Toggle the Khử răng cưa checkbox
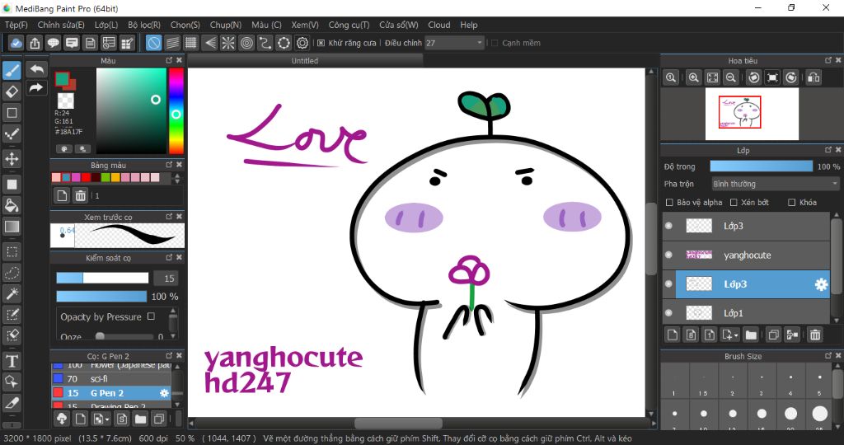This screenshot has height=445, width=844. (x=321, y=43)
